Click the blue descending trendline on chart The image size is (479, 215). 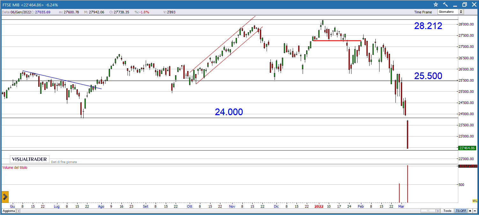(62, 80)
